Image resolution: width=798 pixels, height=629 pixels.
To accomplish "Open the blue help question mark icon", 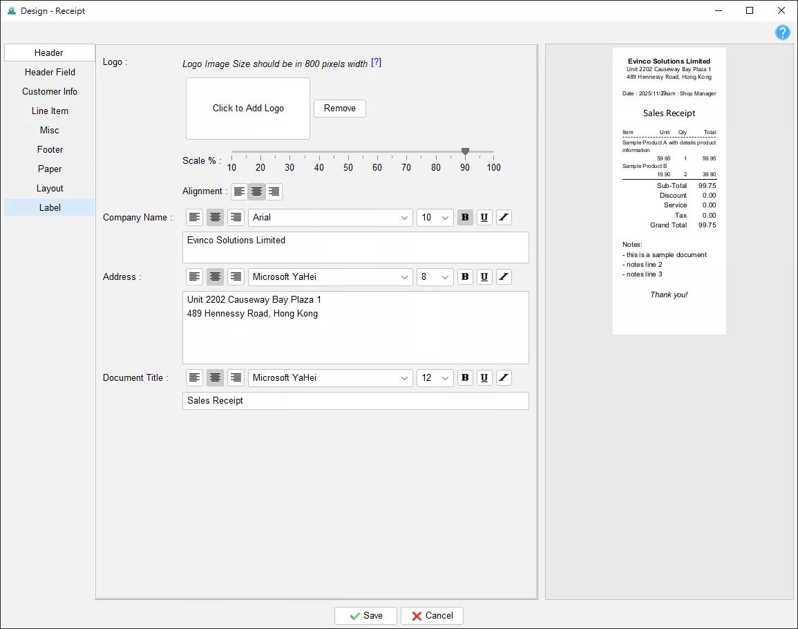I will pos(782,32).
